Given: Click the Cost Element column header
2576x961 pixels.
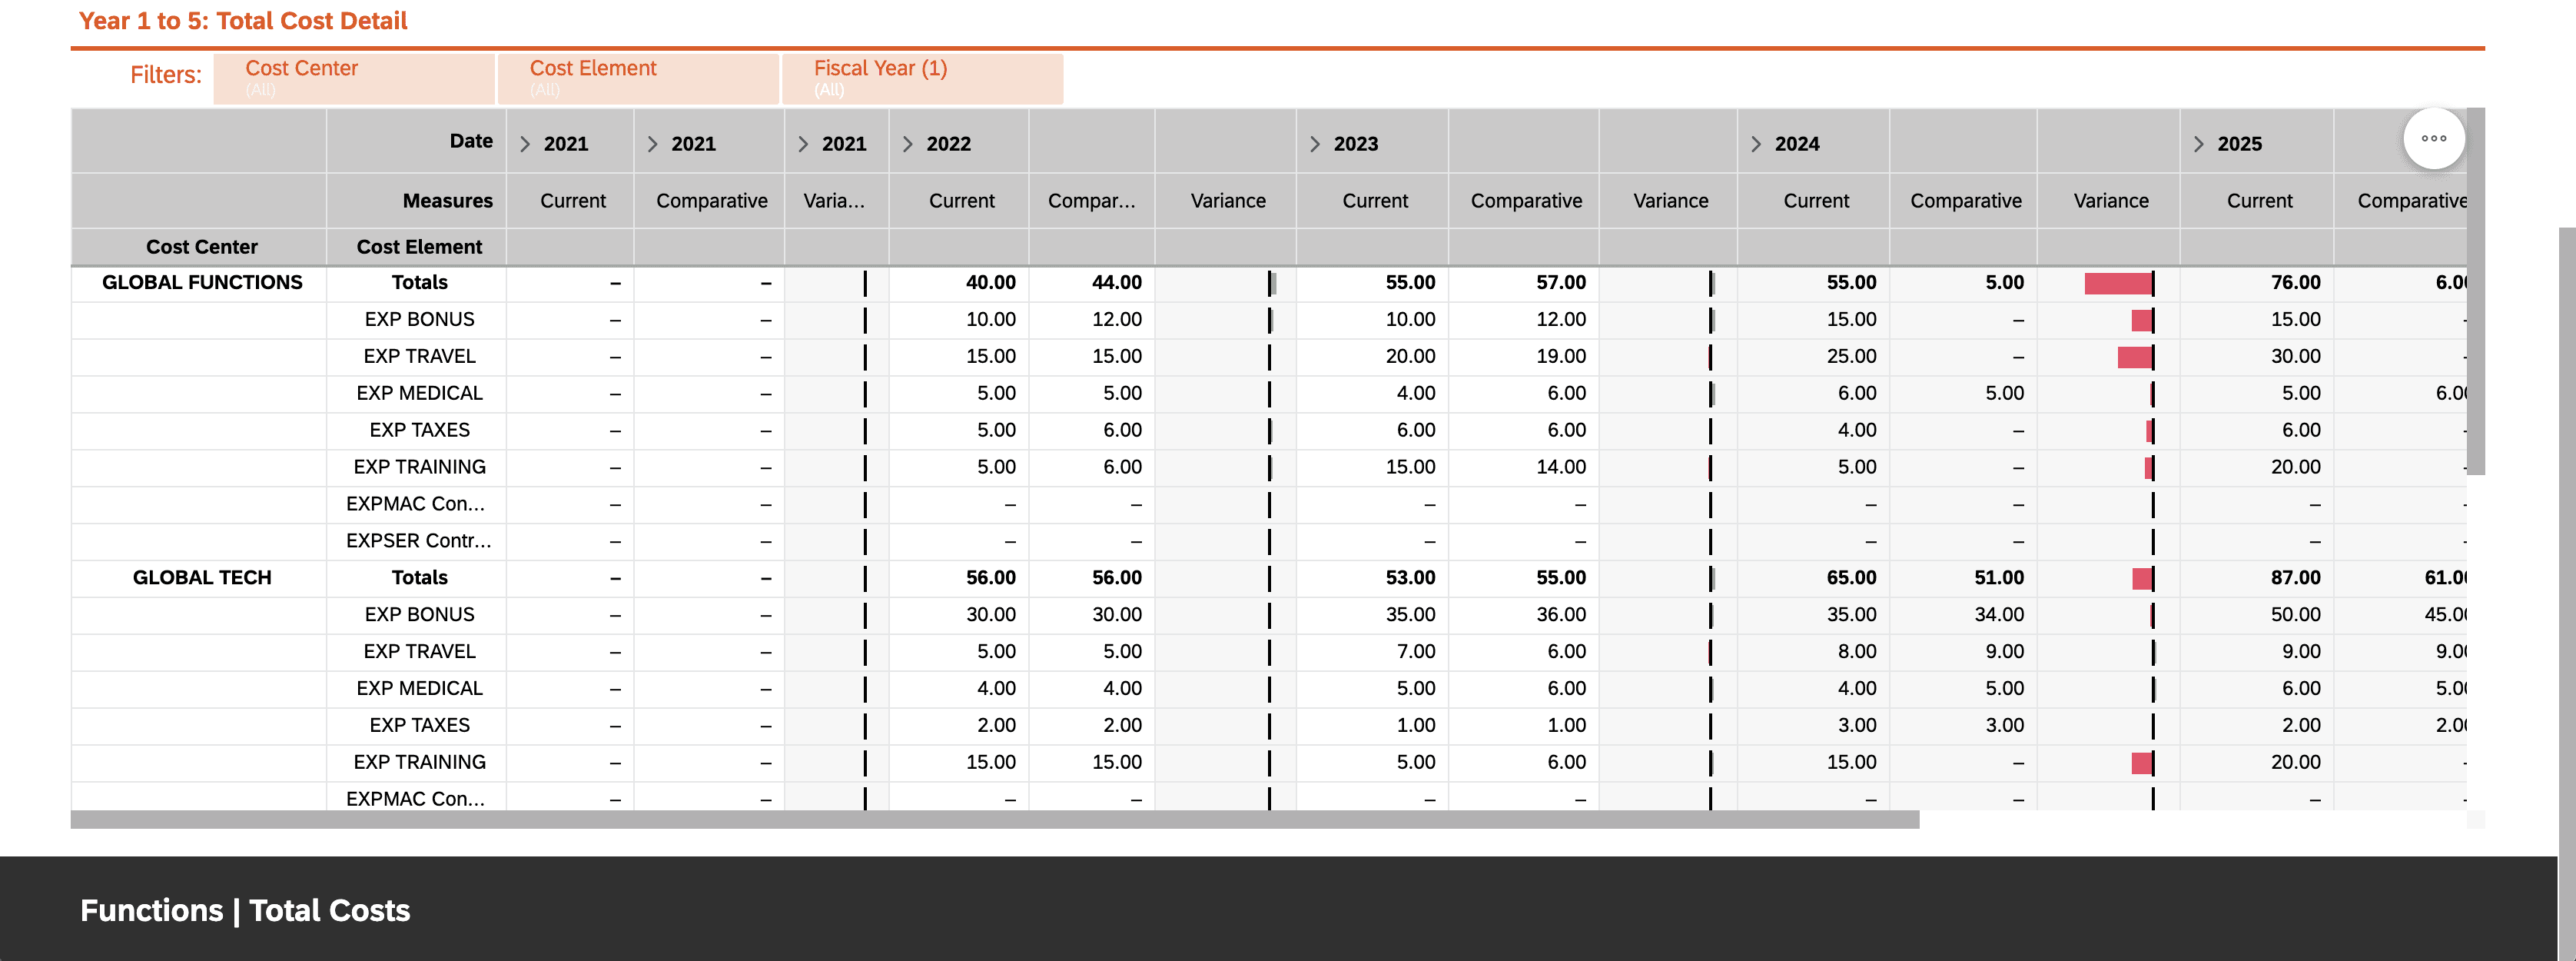Looking at the screenshot, I should 419,247.
